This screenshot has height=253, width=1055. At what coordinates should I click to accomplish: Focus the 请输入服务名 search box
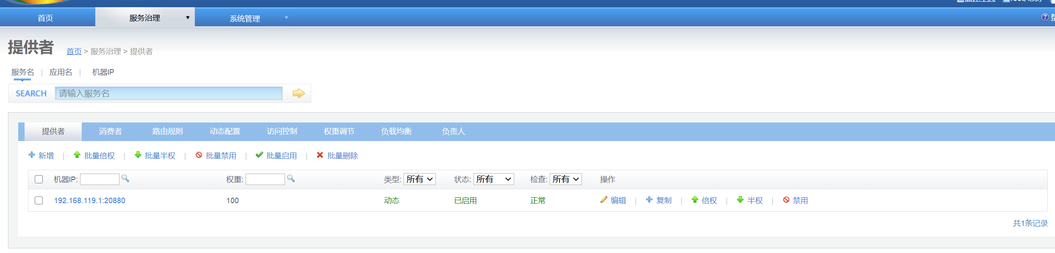point(169,93)
